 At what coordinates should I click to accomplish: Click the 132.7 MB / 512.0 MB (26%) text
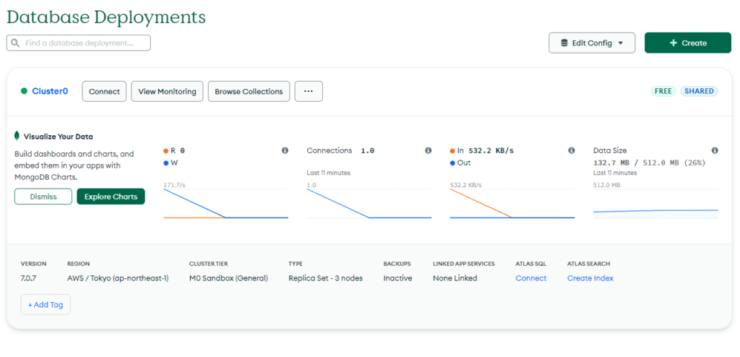(x=650, y=163)
